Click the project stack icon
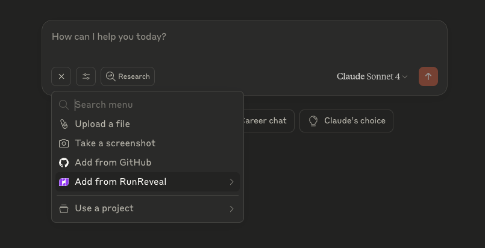 pyautogui.click(x=64, y=209)
